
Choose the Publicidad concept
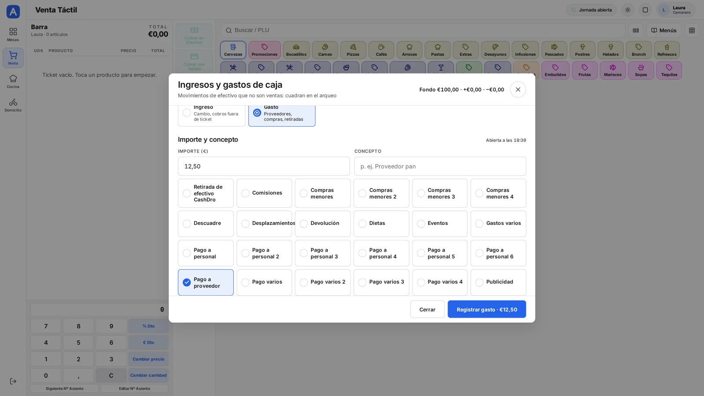click(x=498, y=282)
